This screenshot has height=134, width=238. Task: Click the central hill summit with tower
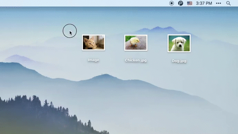[x=106, y=76]
